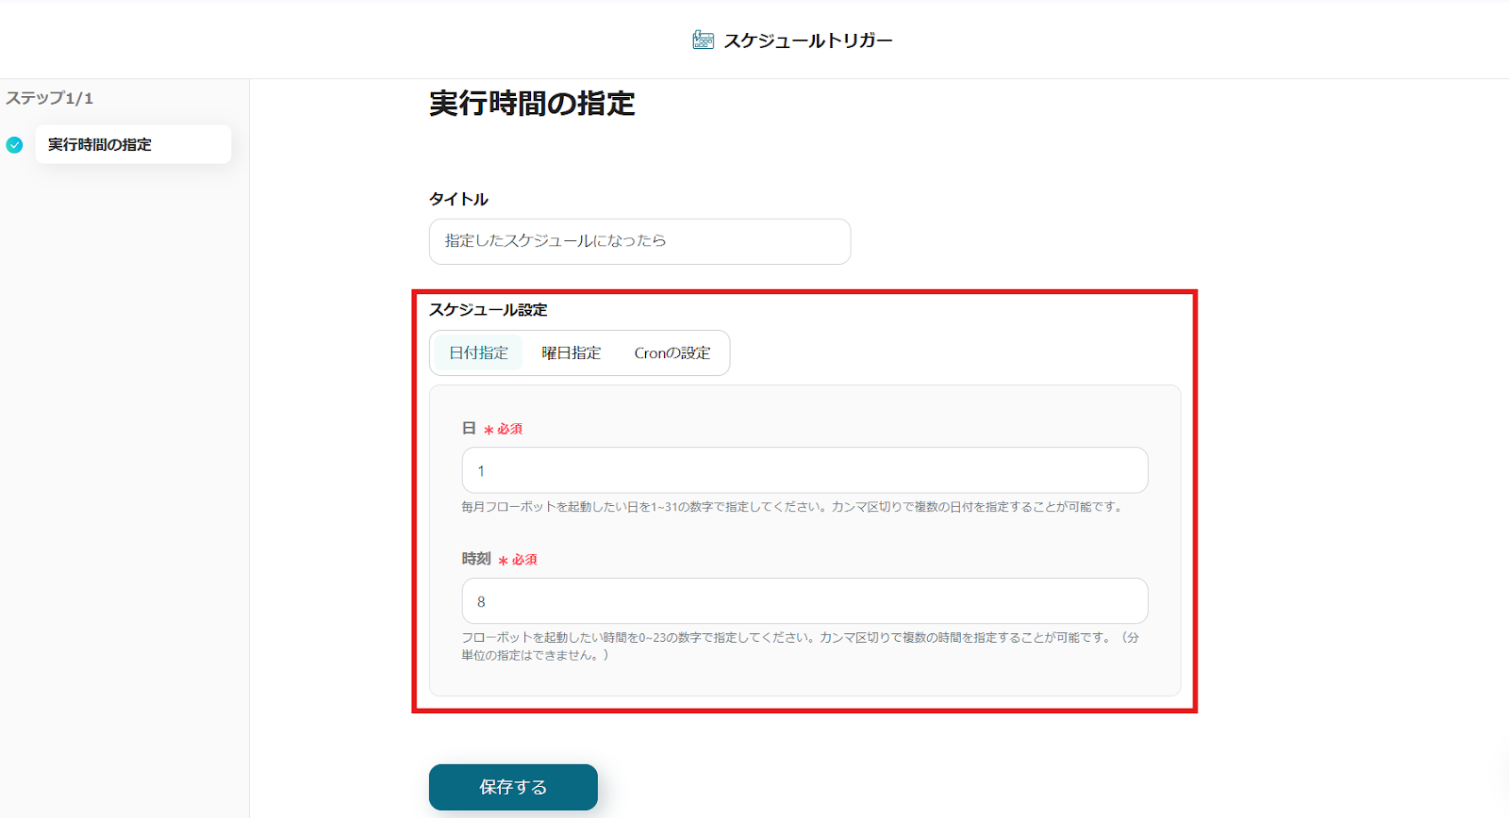Click the 時刻 input field containing 8

[x=804, y=601]
